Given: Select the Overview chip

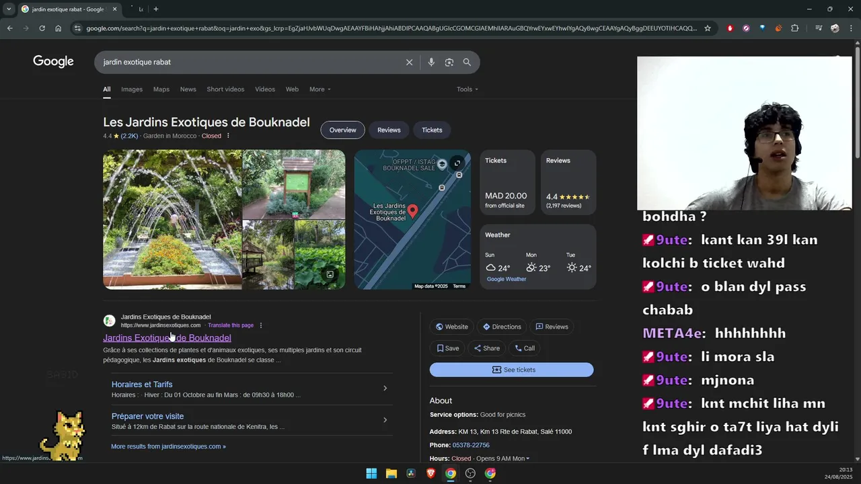Looking at the screenshot, I should [343, 130].
